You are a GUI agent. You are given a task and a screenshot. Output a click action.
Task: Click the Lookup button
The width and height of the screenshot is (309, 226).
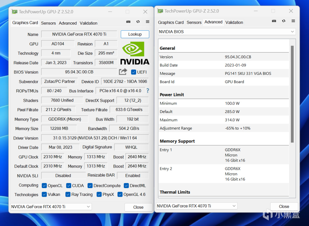click(x=135, y=34)
